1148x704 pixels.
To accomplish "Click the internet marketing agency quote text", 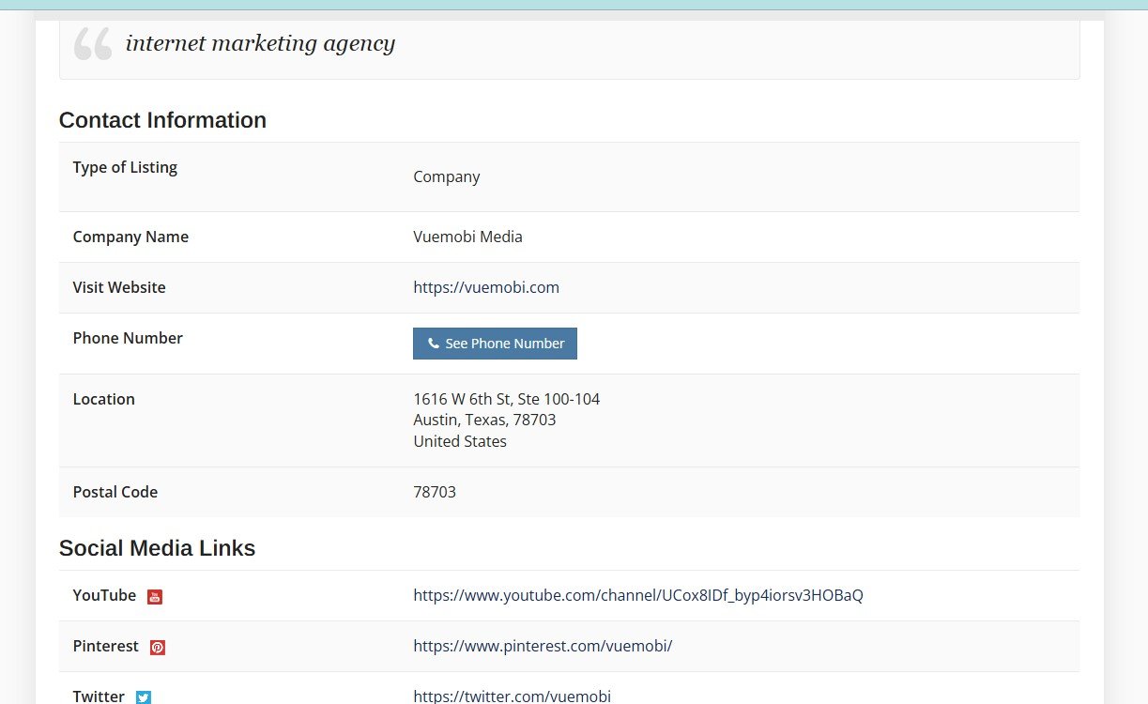I will coord(260,43).
